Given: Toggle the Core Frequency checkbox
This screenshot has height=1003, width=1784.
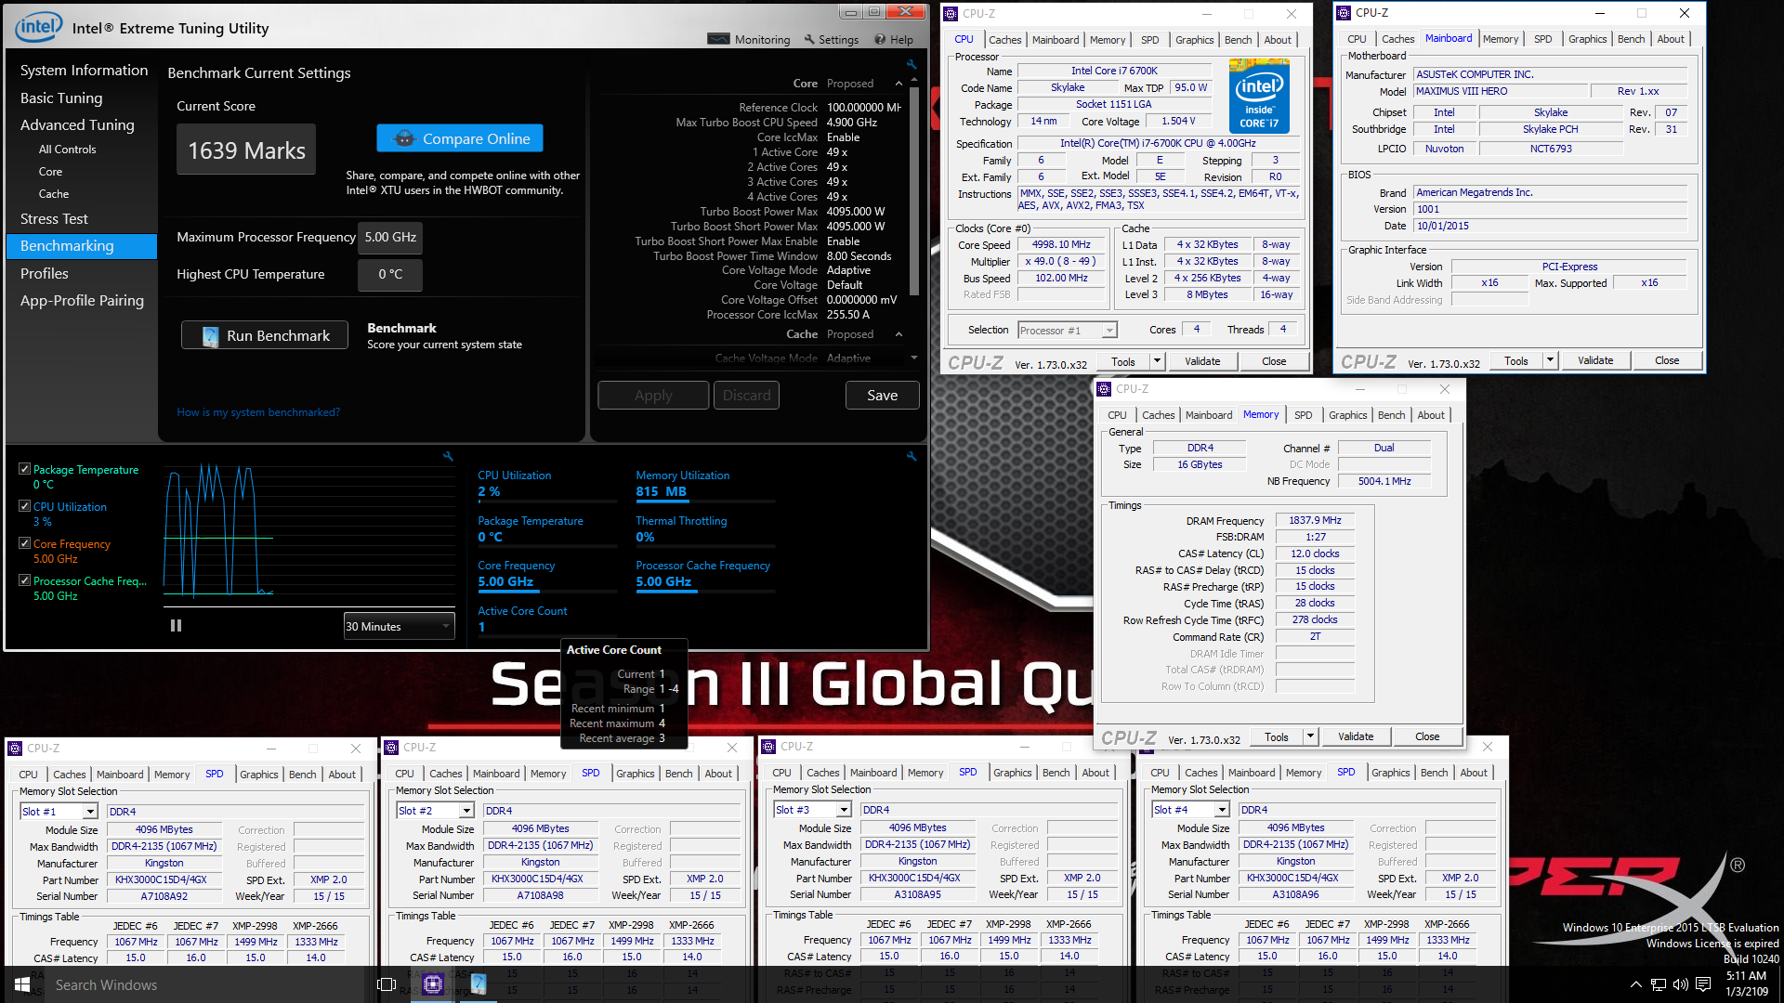Looking at the screenshot, I should point(25,543).
